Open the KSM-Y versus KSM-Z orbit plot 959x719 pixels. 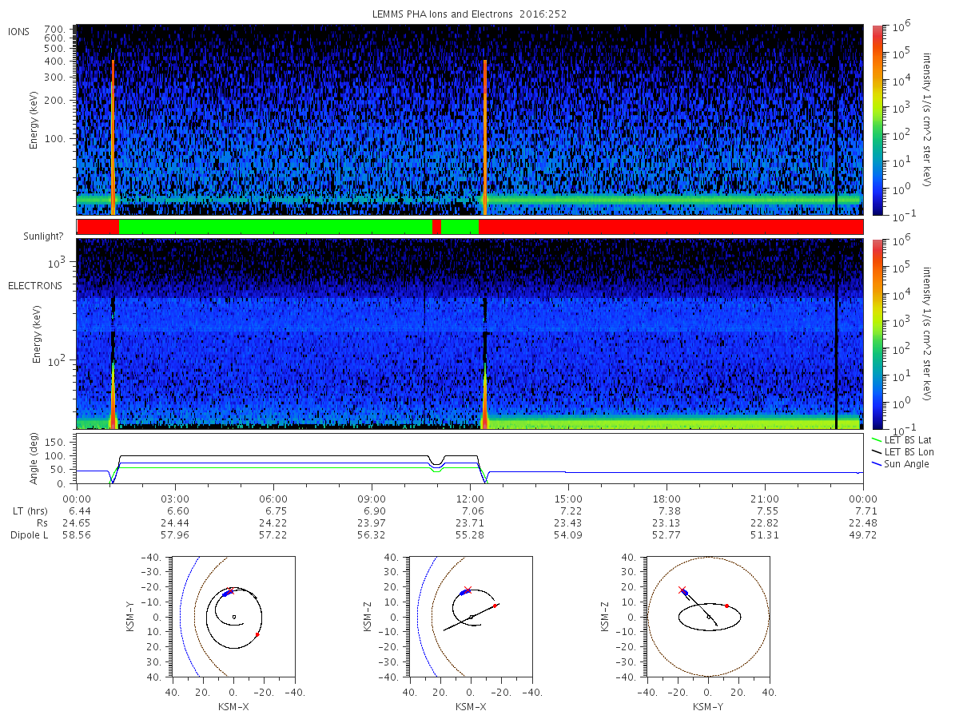[x=708, y=617]
